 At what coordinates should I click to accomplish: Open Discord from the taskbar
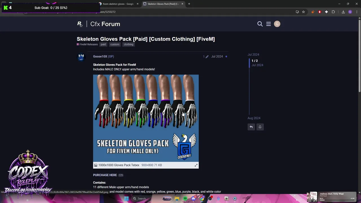tap(193, 198)
